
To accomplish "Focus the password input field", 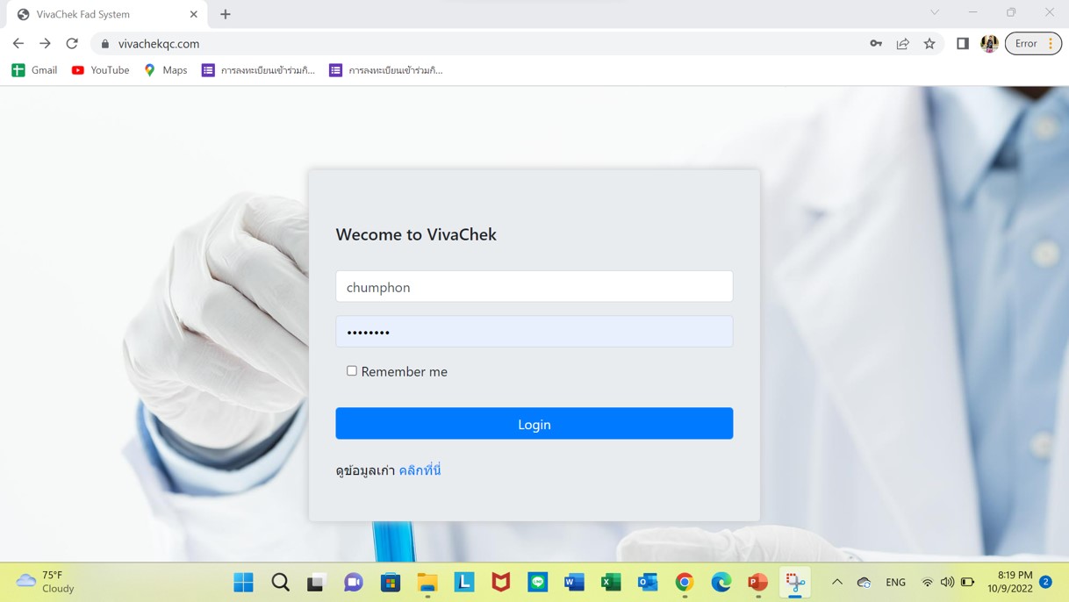I will point(534,332).
